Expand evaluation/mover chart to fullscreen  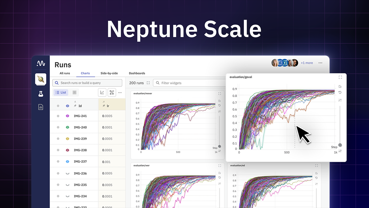[x=220, y=93]
